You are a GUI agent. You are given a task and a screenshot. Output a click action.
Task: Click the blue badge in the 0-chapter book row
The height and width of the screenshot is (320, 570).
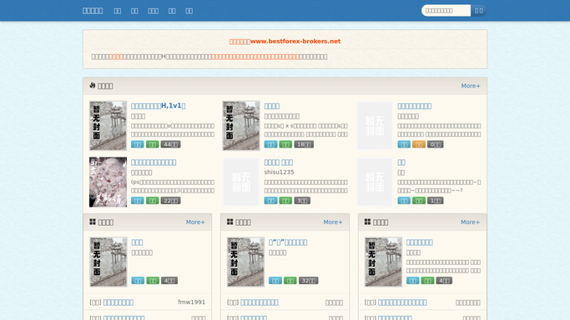click(x=404, y=144)
